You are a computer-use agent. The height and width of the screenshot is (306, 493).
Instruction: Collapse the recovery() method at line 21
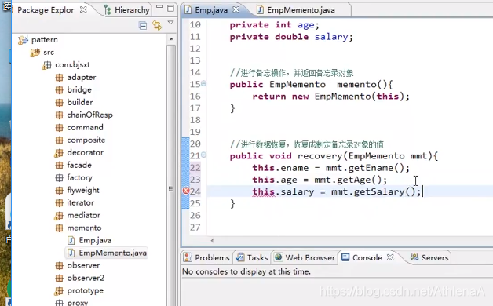tap(204, 155)
